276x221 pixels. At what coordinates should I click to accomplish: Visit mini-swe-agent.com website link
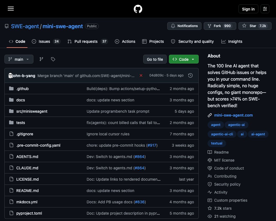click(x=233, y=115)
